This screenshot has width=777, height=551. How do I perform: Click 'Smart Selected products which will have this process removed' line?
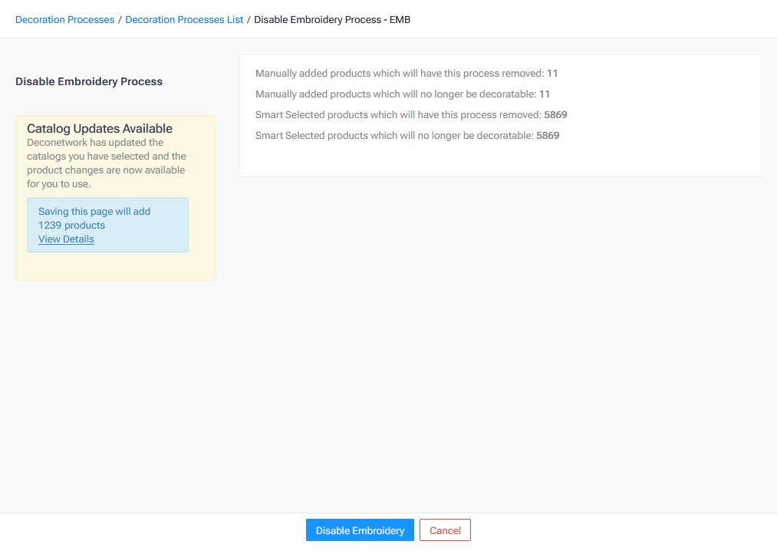411,115
